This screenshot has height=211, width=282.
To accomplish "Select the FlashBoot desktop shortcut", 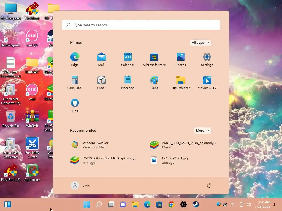I will [32, 11].
